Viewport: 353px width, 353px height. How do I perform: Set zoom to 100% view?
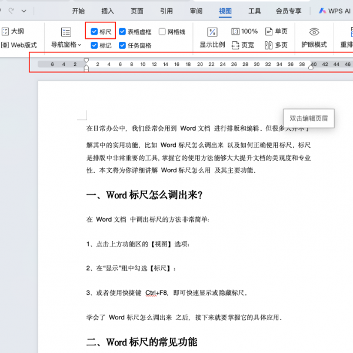(245, 31)
